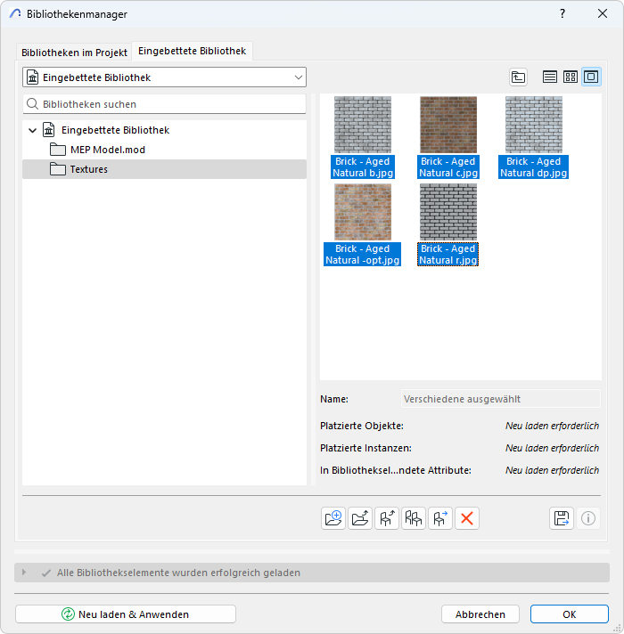Click the label Brick - Aged Natural -opt.jpg
Viewport: 624px width, 634px height.
[363, 255]
